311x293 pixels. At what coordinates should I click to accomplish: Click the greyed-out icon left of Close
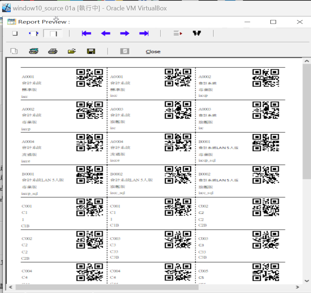pyautogui.click(x=125, y=51)
